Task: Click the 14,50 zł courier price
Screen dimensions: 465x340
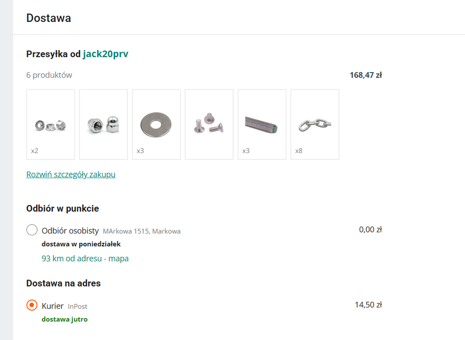Action: 368,305
